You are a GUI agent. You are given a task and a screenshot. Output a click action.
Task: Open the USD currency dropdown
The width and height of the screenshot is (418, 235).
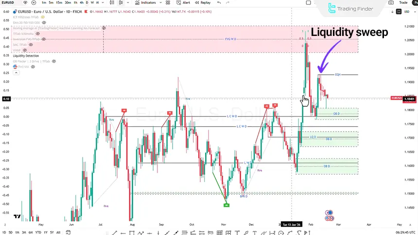coord(409,12)
